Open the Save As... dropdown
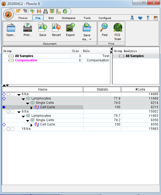This screenshot has width=161, height=195. tap(87, 32)
